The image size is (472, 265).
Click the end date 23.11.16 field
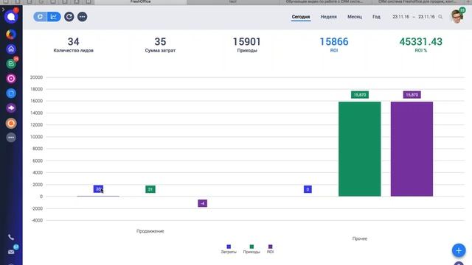pos(426,17)
